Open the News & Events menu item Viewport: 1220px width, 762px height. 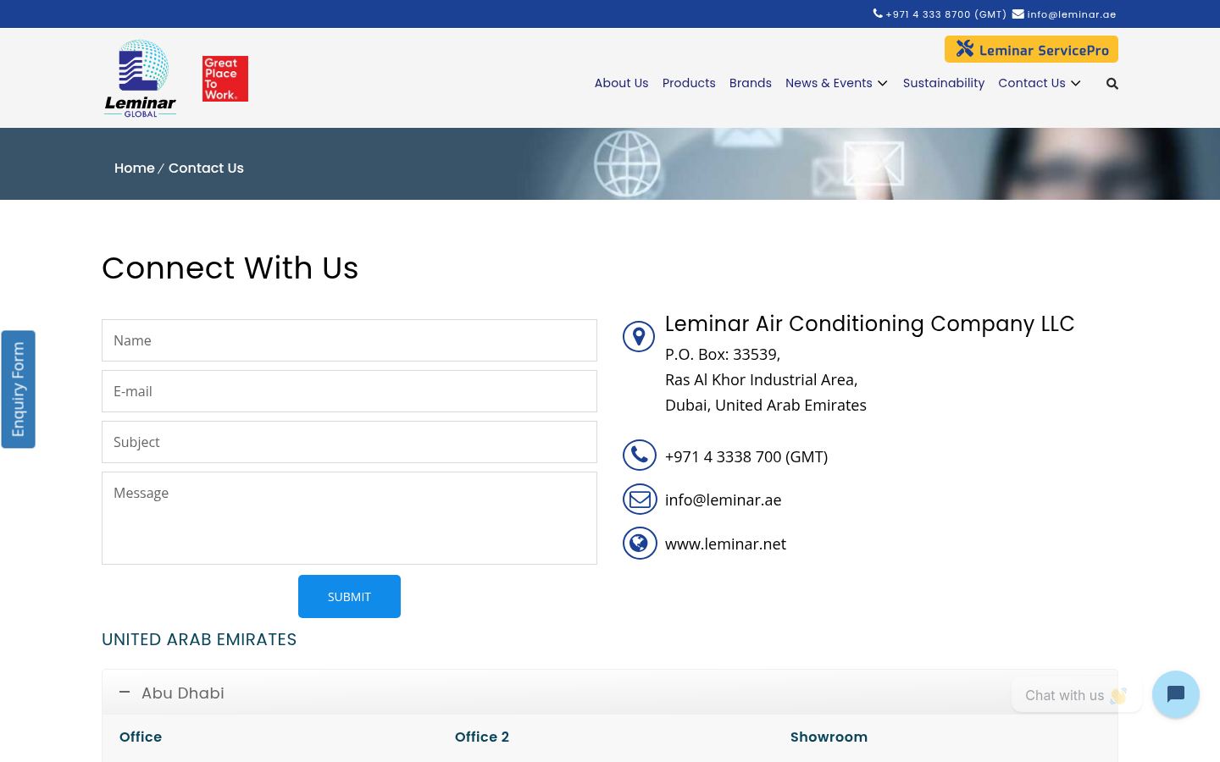pyautogui.click(x=829, y=83)
